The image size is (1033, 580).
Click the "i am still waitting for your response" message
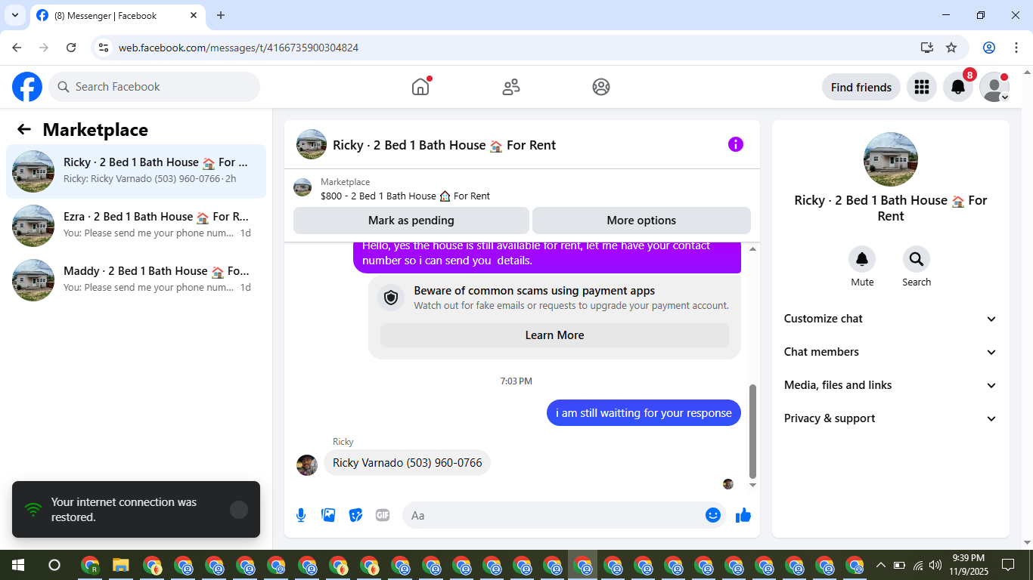(644, 413)
